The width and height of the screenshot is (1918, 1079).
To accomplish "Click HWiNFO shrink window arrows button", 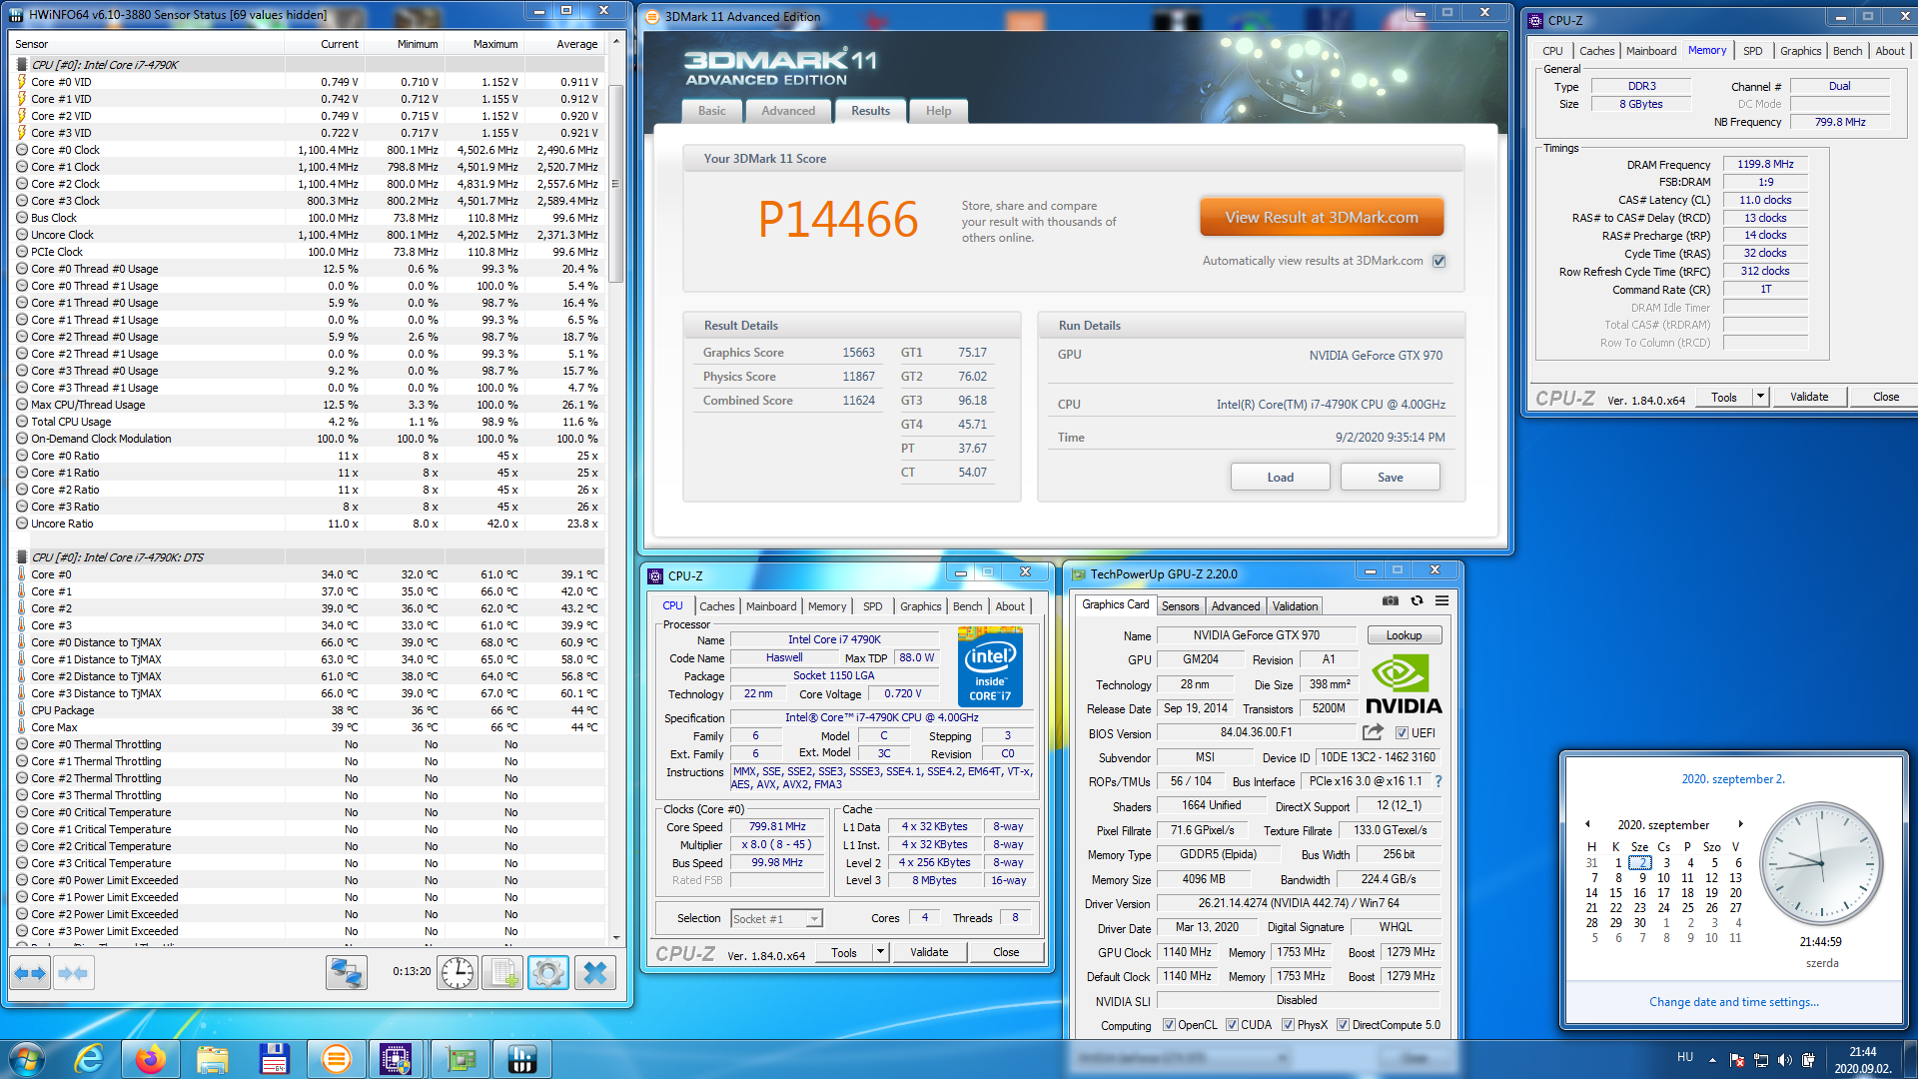I will point(73,972).
